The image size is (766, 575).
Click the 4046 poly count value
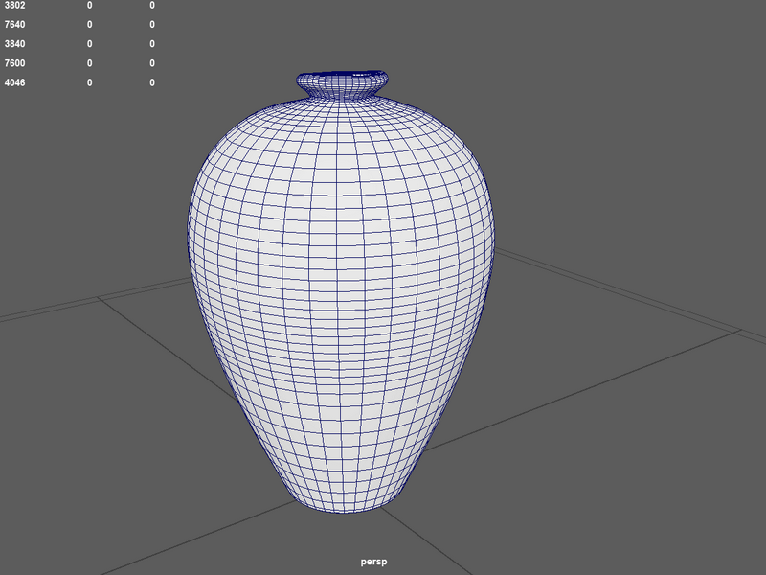pyautogui.click(x=14, y=82)
